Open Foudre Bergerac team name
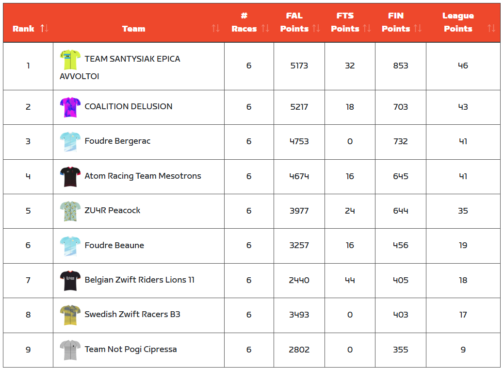 pyautogui.click(x=117, y=141)
